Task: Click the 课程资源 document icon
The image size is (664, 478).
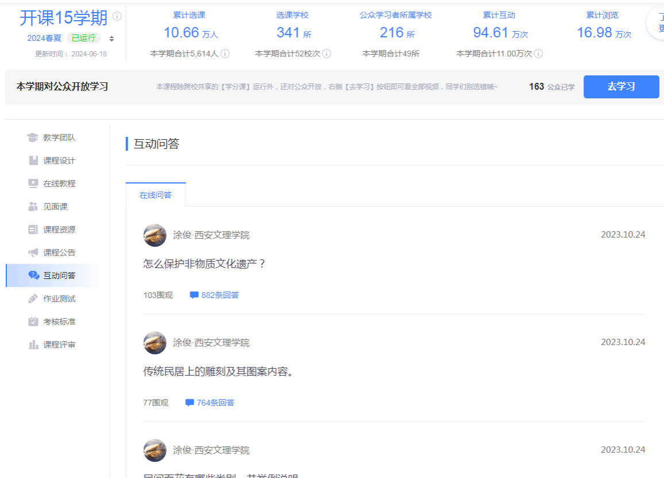Action: tap(33, 230)
